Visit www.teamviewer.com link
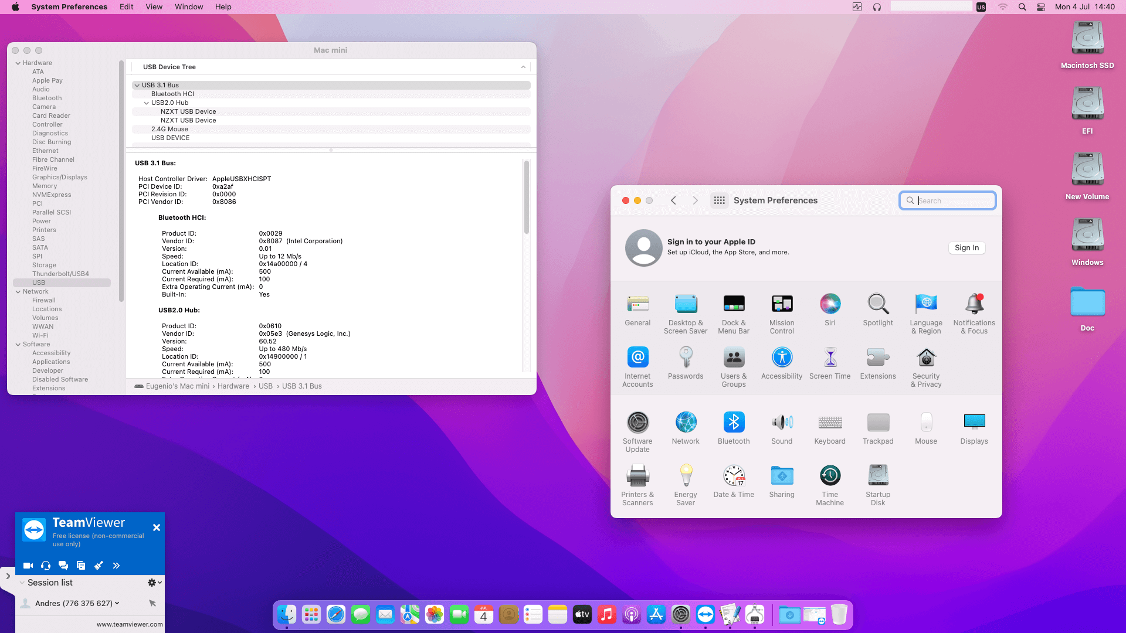This screenshot has height=633, width=1126. pos(130,624)
